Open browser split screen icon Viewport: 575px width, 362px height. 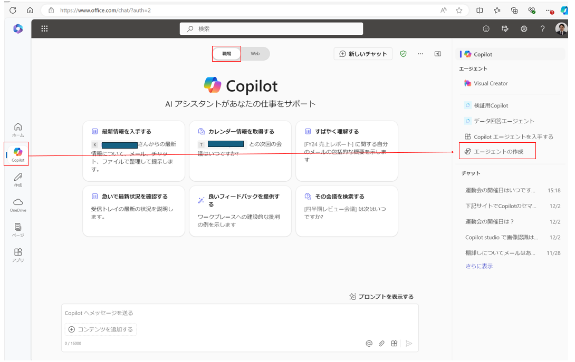point(480,10)
